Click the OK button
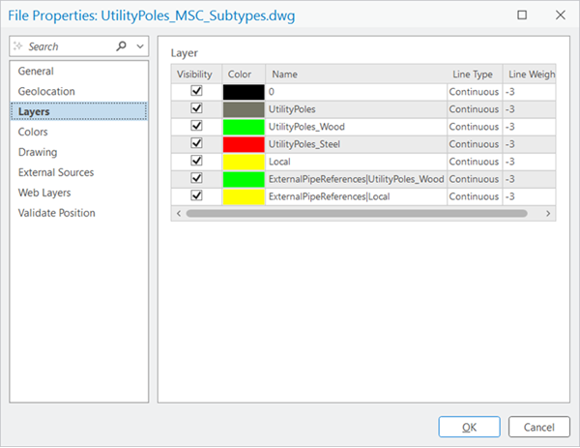 469,427
